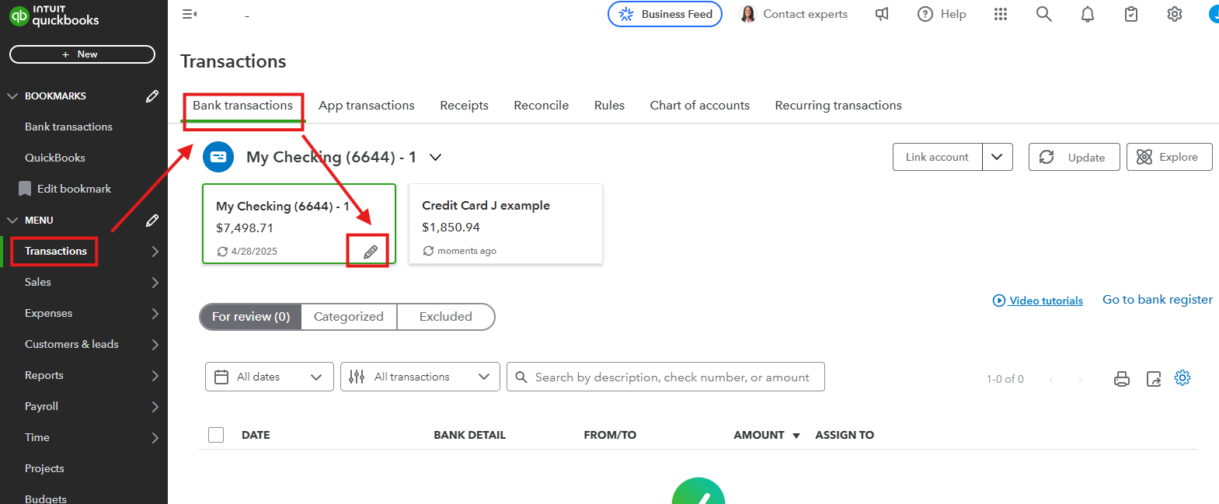This screenshot has width=1219, height=504.
Task: Open the notifications bell
Action: [1088, 14]
